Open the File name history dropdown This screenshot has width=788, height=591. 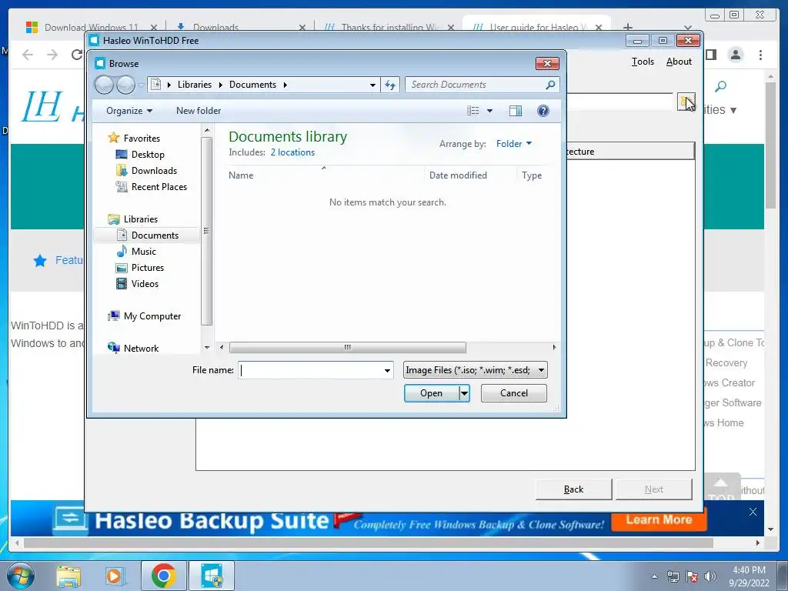(387, 370)
